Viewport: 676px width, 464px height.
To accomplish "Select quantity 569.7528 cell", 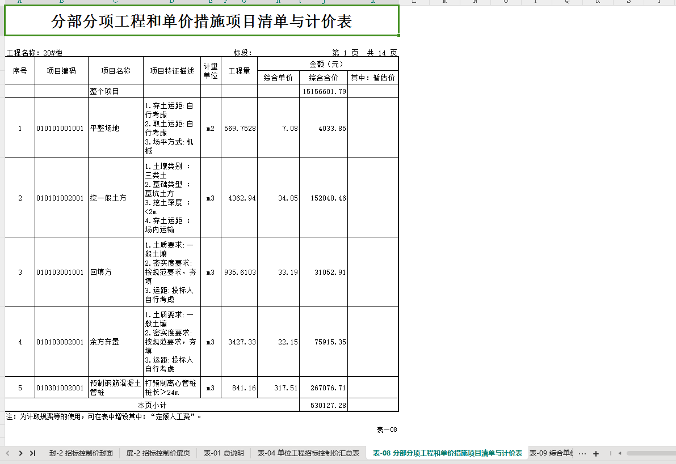I will point(240,128).
